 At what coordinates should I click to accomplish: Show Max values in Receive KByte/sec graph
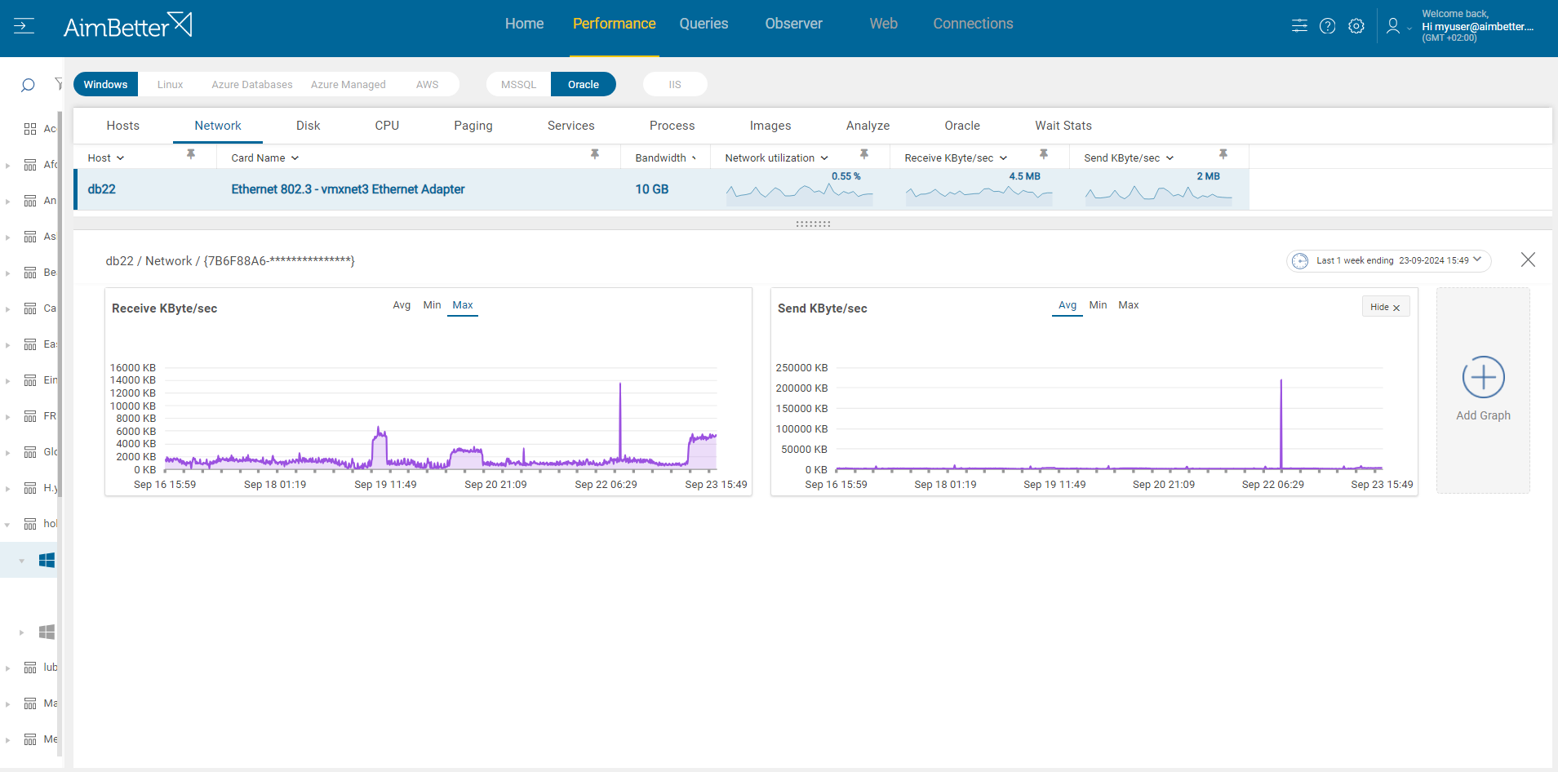[463, 305]
